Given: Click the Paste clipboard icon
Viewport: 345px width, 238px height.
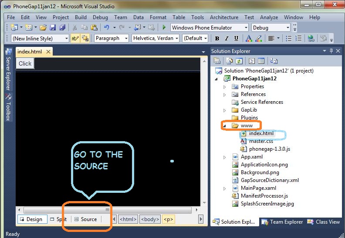Looking at the screenshot, I should pos(94,27).
